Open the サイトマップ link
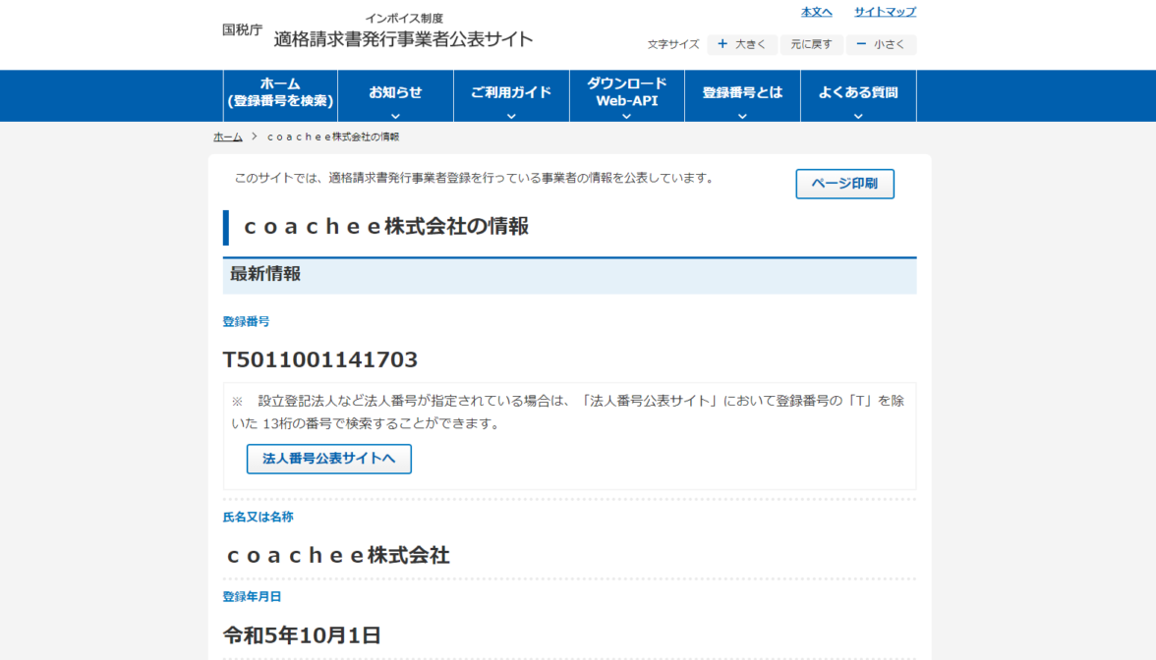This screenshot has width=1156, height=660. tap(885, 12)
